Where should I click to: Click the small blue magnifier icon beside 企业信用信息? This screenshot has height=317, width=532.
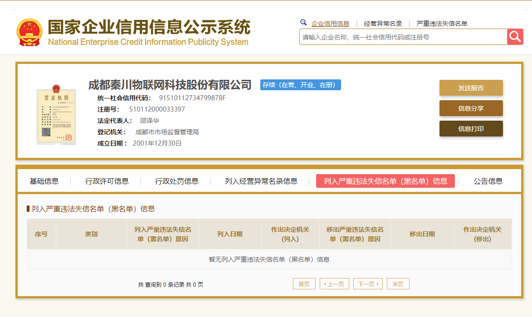click(x=303, y=22)
